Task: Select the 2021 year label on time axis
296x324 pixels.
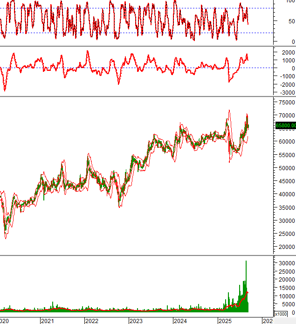Action: tap(47, 321)
